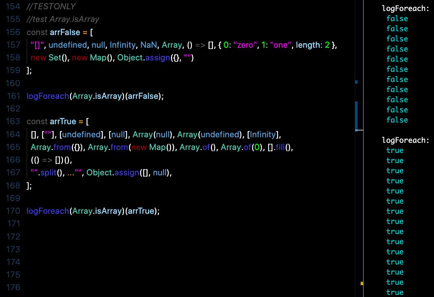Click line number 160 in gutter
The height and width of the screenshot is (297, 434).
click(13, 83)
